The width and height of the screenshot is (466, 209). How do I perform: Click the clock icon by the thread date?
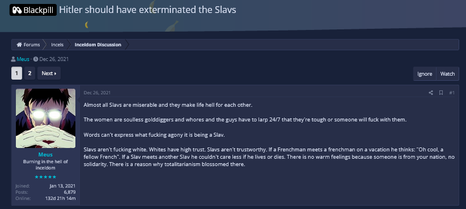[36, 59]
